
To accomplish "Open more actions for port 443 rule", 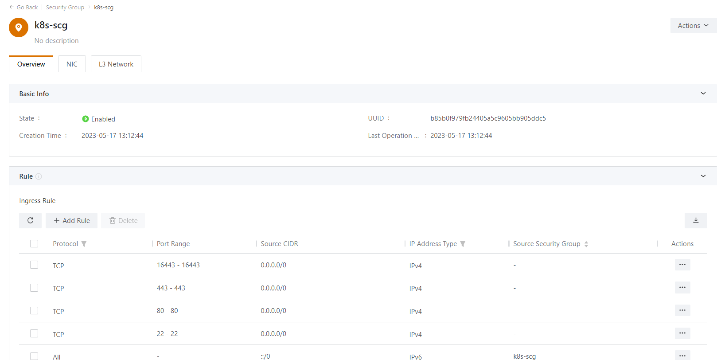I will pos(682,288).
